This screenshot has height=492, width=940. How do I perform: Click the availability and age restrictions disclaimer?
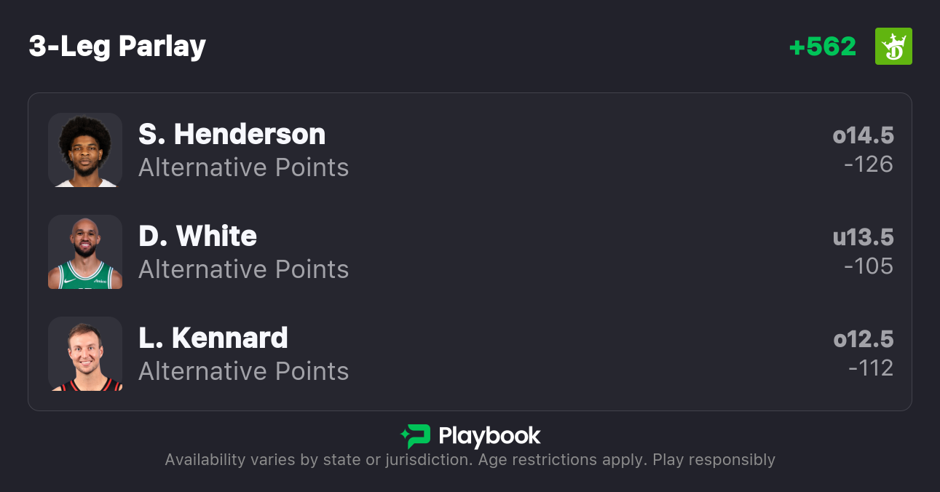point(470,460)
